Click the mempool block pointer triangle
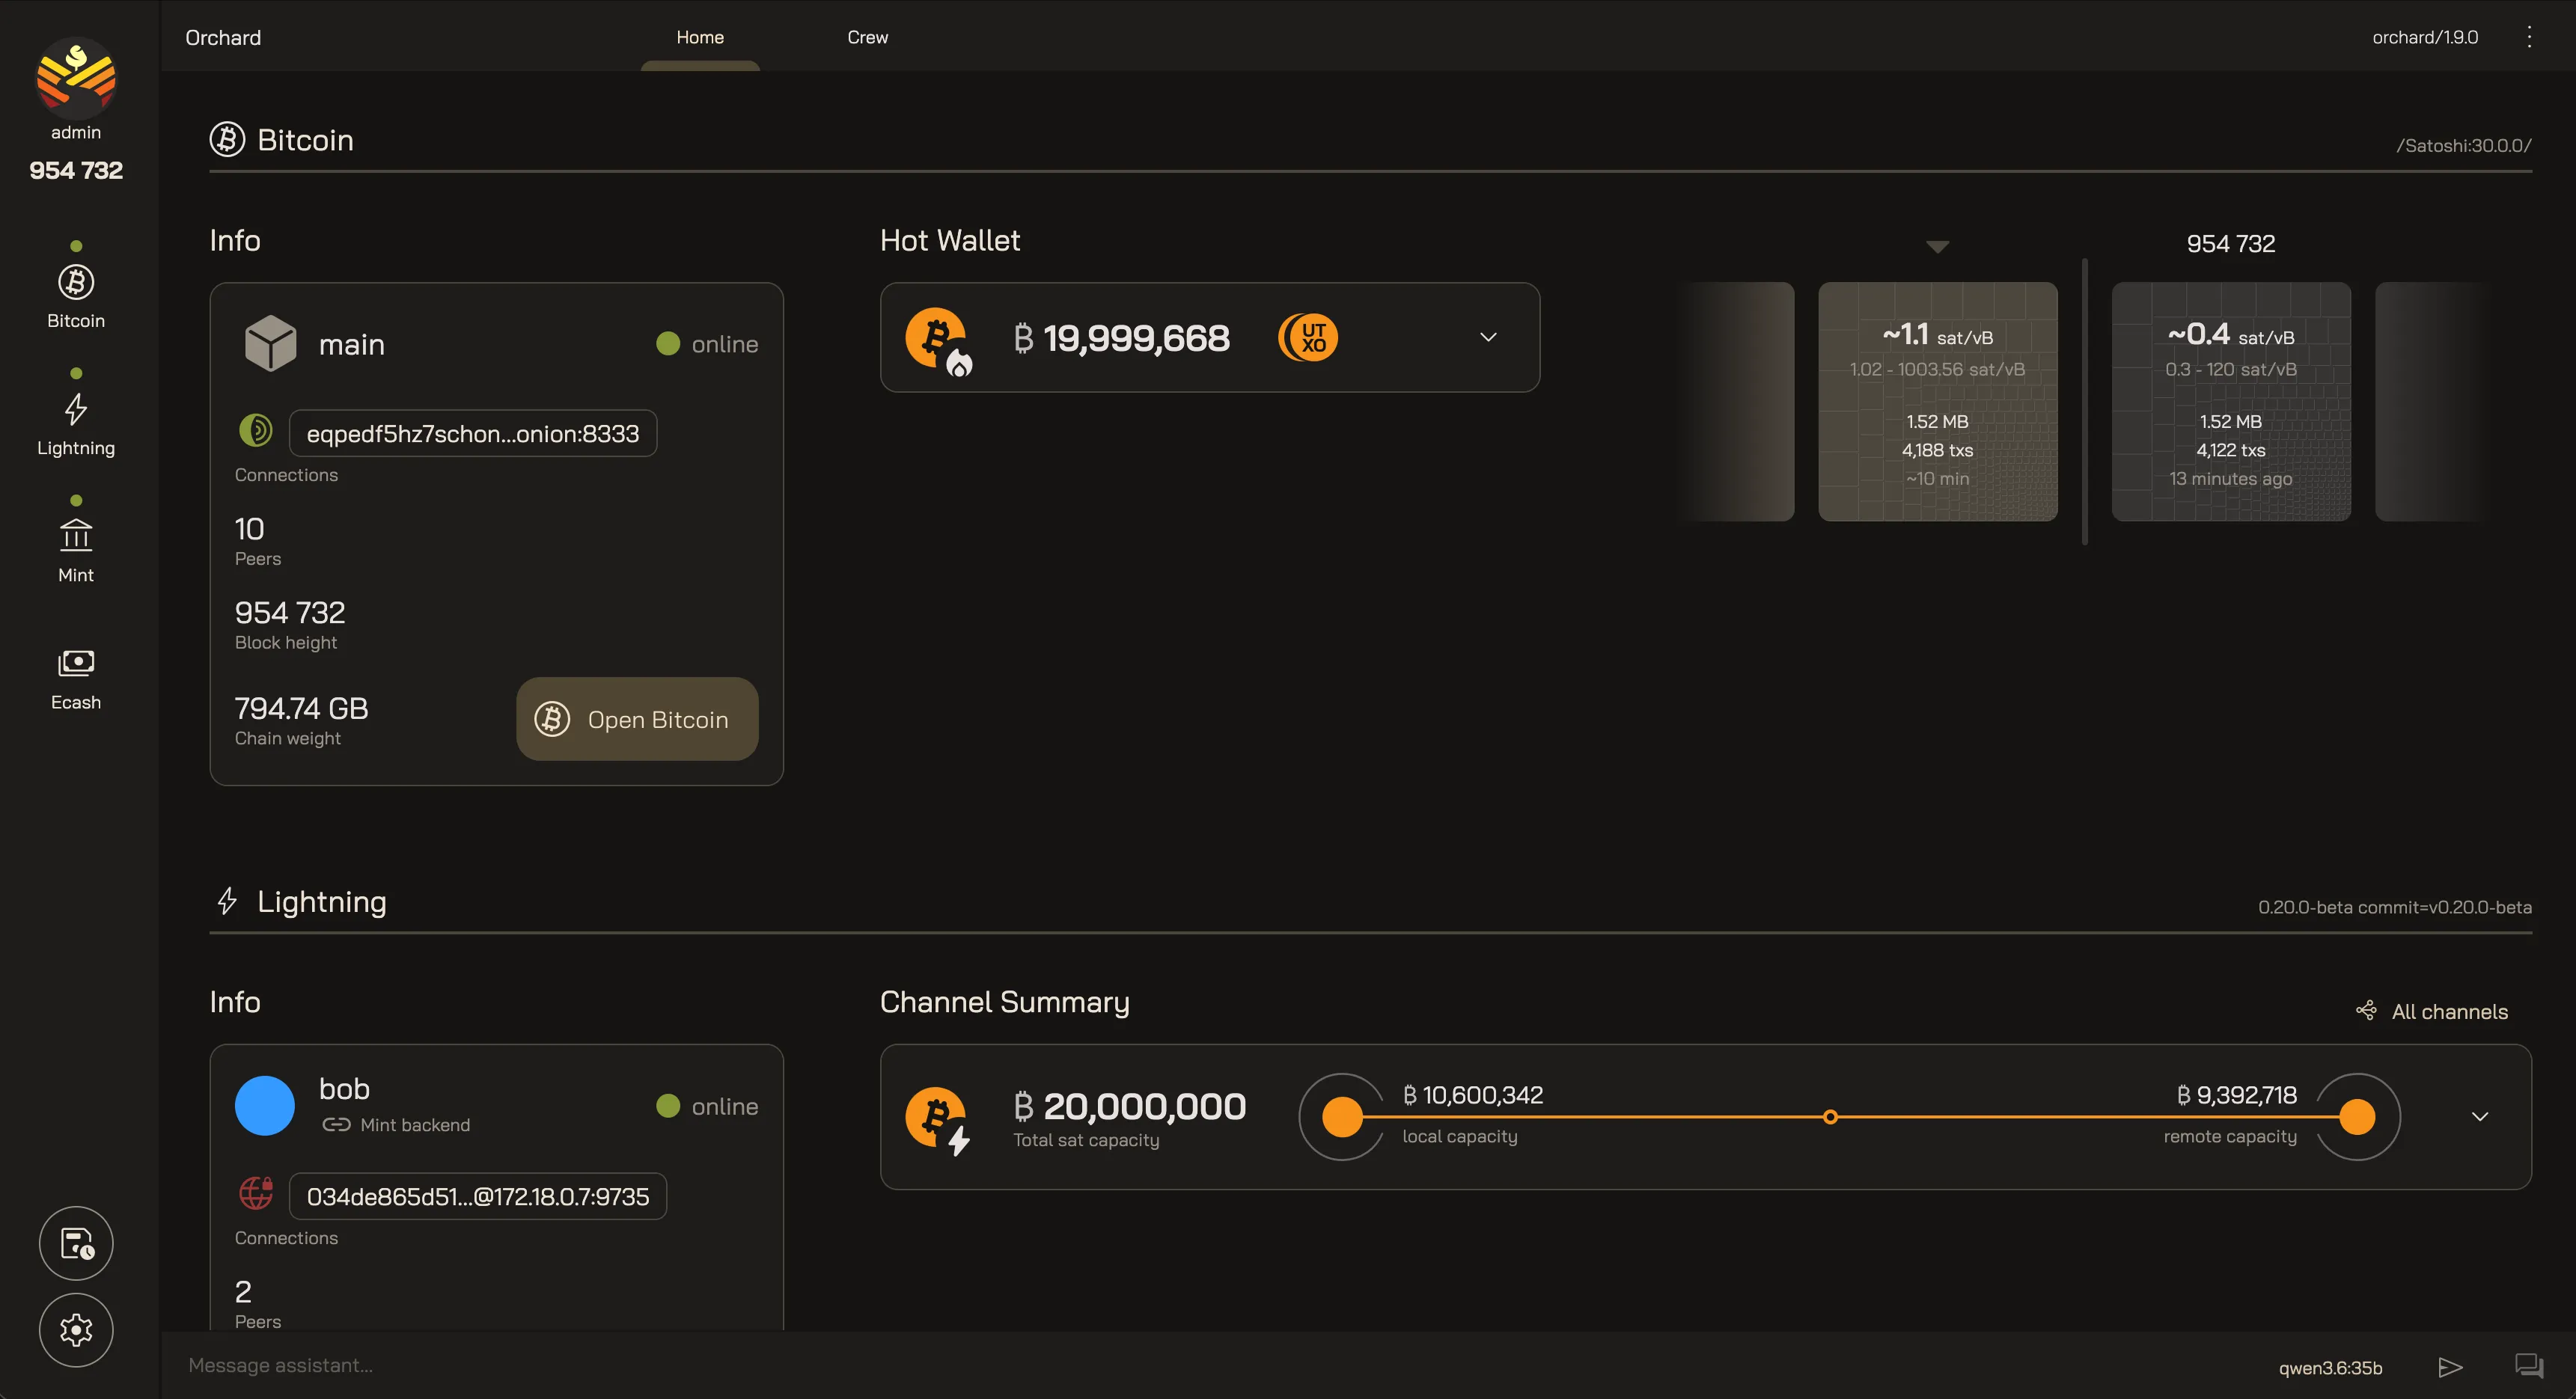Viewport: 2576px width, 1399px height. [x=1937, y=246]
